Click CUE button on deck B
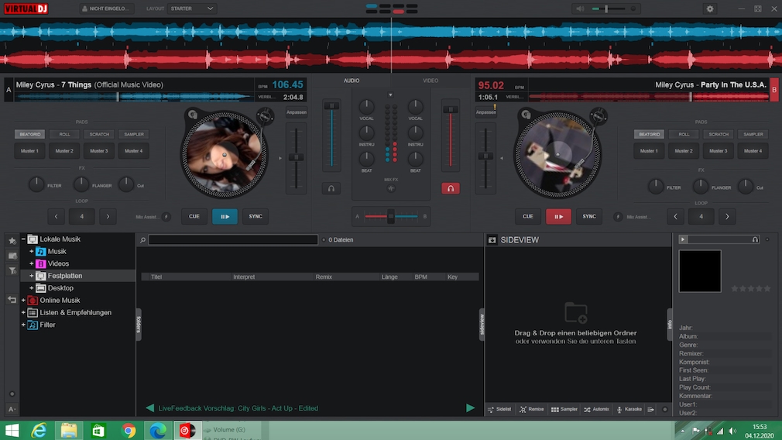Viewport: 782px width, 440px height. (527, 216)
